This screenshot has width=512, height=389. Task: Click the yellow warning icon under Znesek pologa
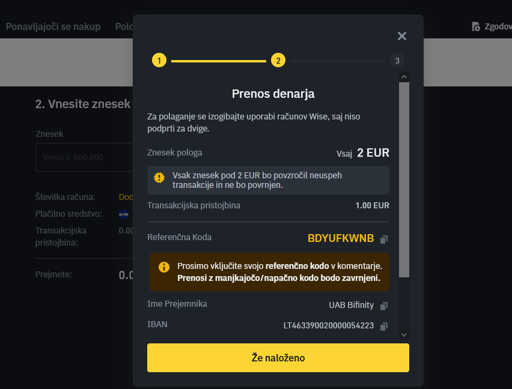[159, 178]
